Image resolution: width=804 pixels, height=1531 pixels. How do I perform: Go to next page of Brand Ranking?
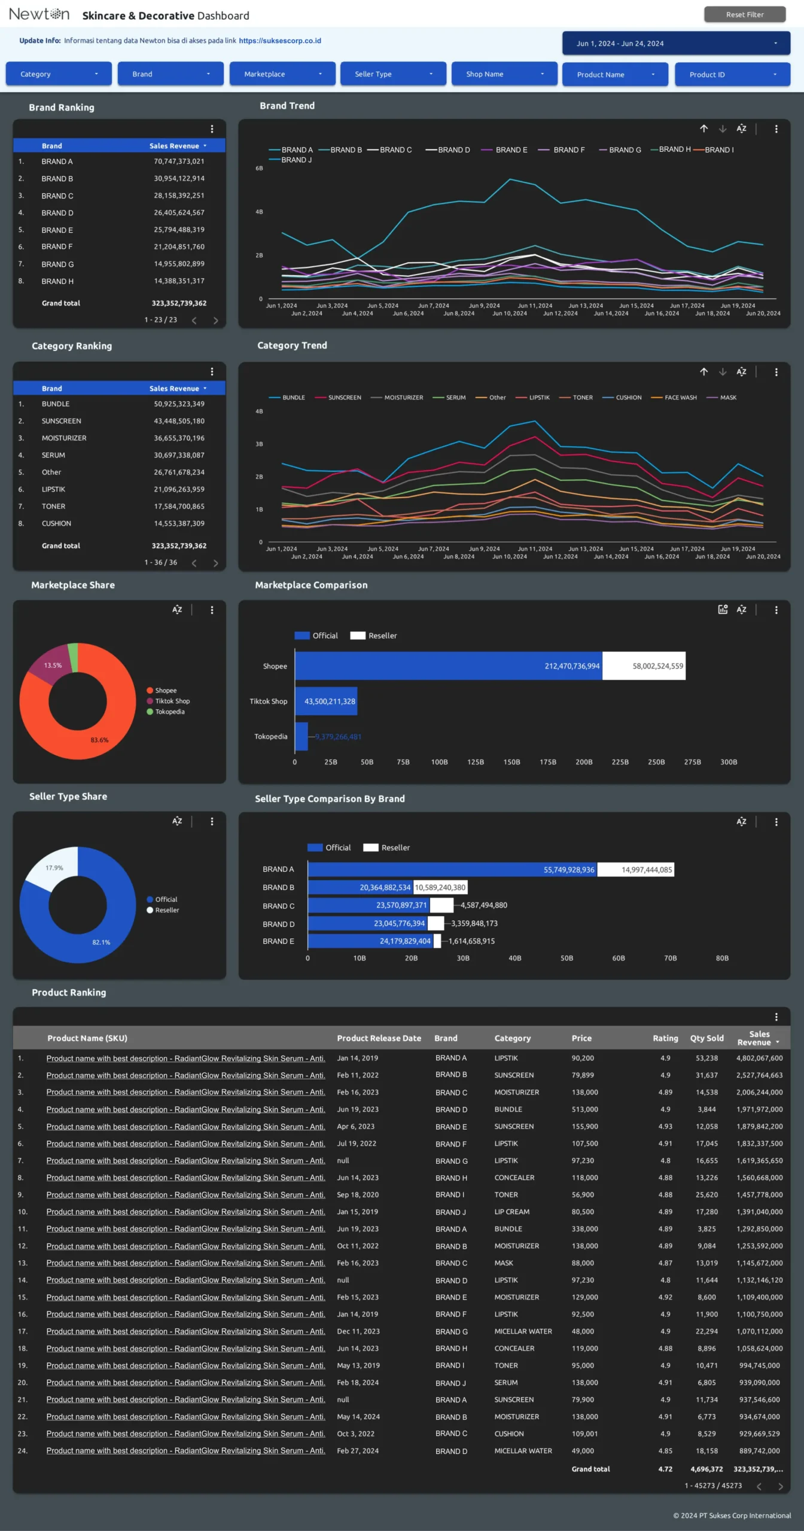click(216, 321)
